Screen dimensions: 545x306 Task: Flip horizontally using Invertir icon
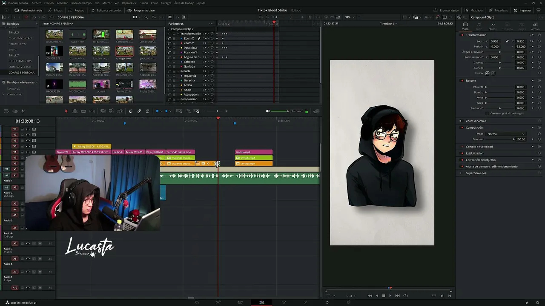(488, 73)
